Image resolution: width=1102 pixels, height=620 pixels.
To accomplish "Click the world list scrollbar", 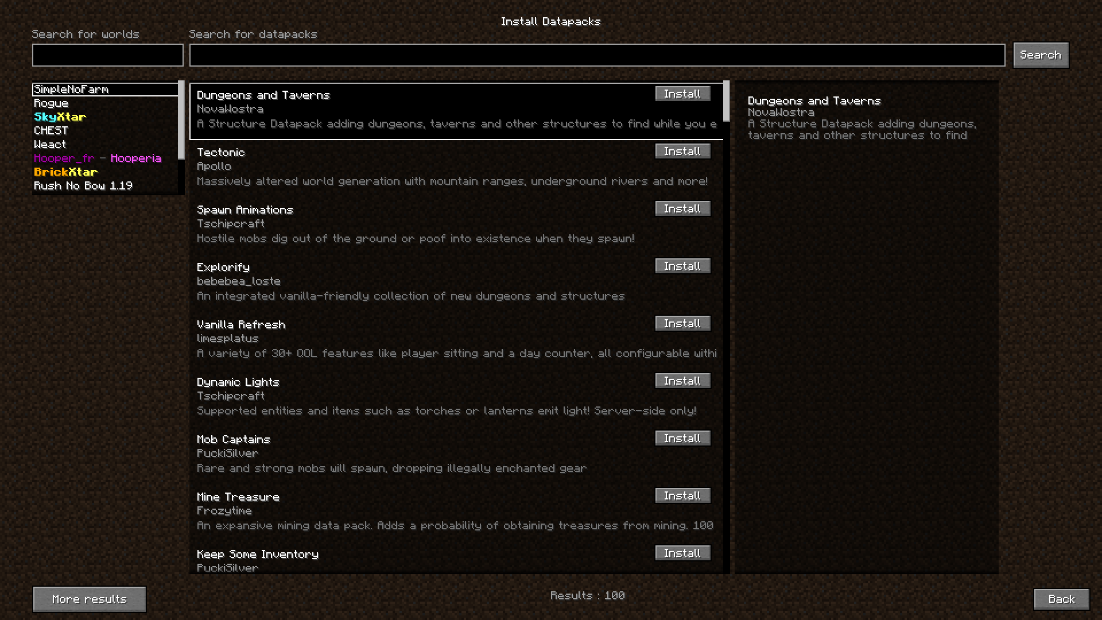I will pyautogui.click(x=181, y=119).
